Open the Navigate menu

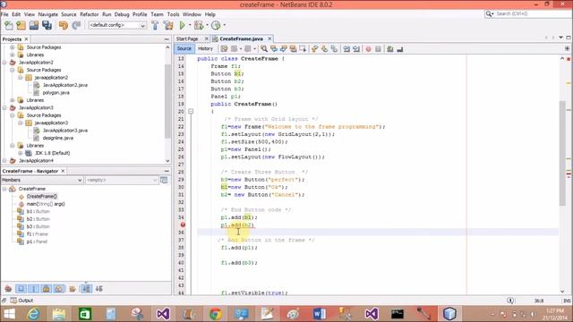coord(47,14)
